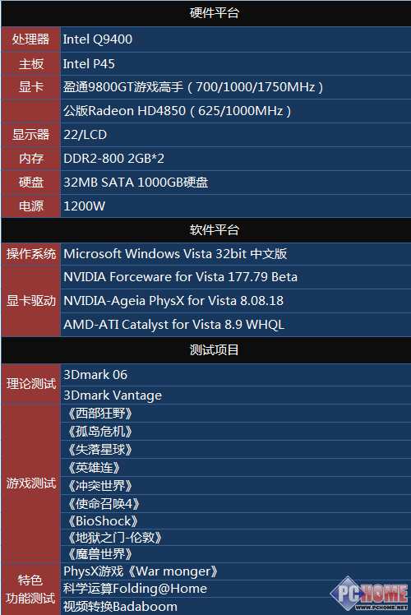The width and height of the screenshot is (411, 615).
Task: Click the 《孤岛危机》 row
Action: (x=236, y=432)
